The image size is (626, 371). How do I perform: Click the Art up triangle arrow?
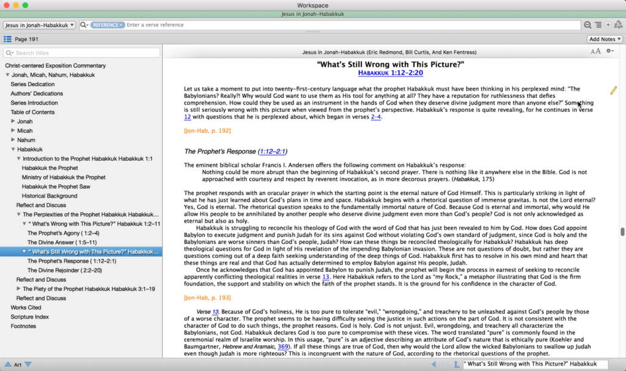(8, 364)
